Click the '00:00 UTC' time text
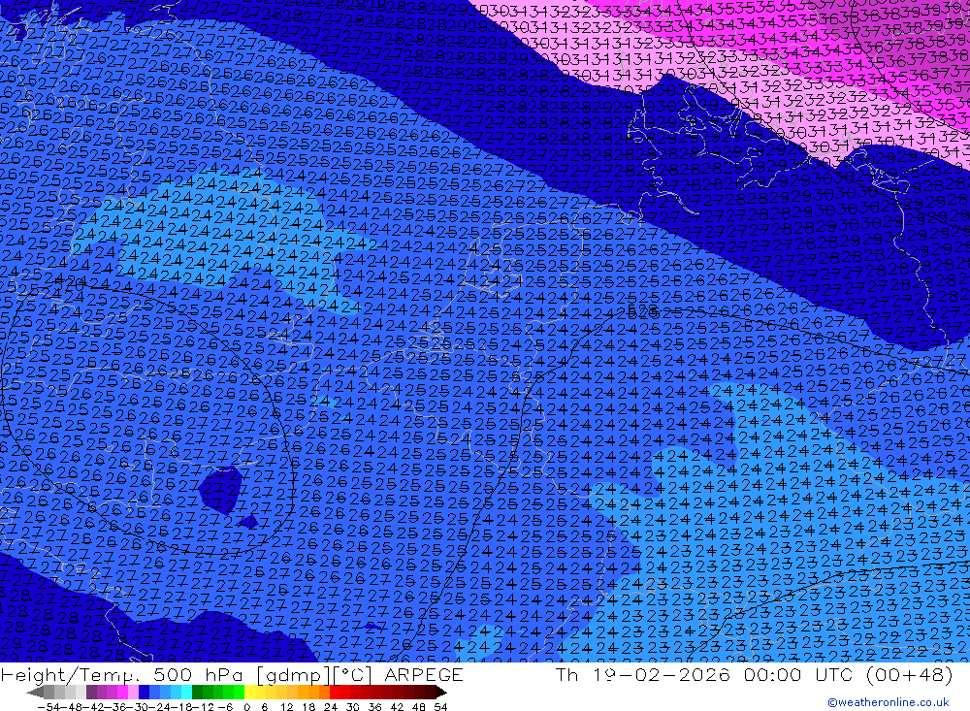 (798, 674)
